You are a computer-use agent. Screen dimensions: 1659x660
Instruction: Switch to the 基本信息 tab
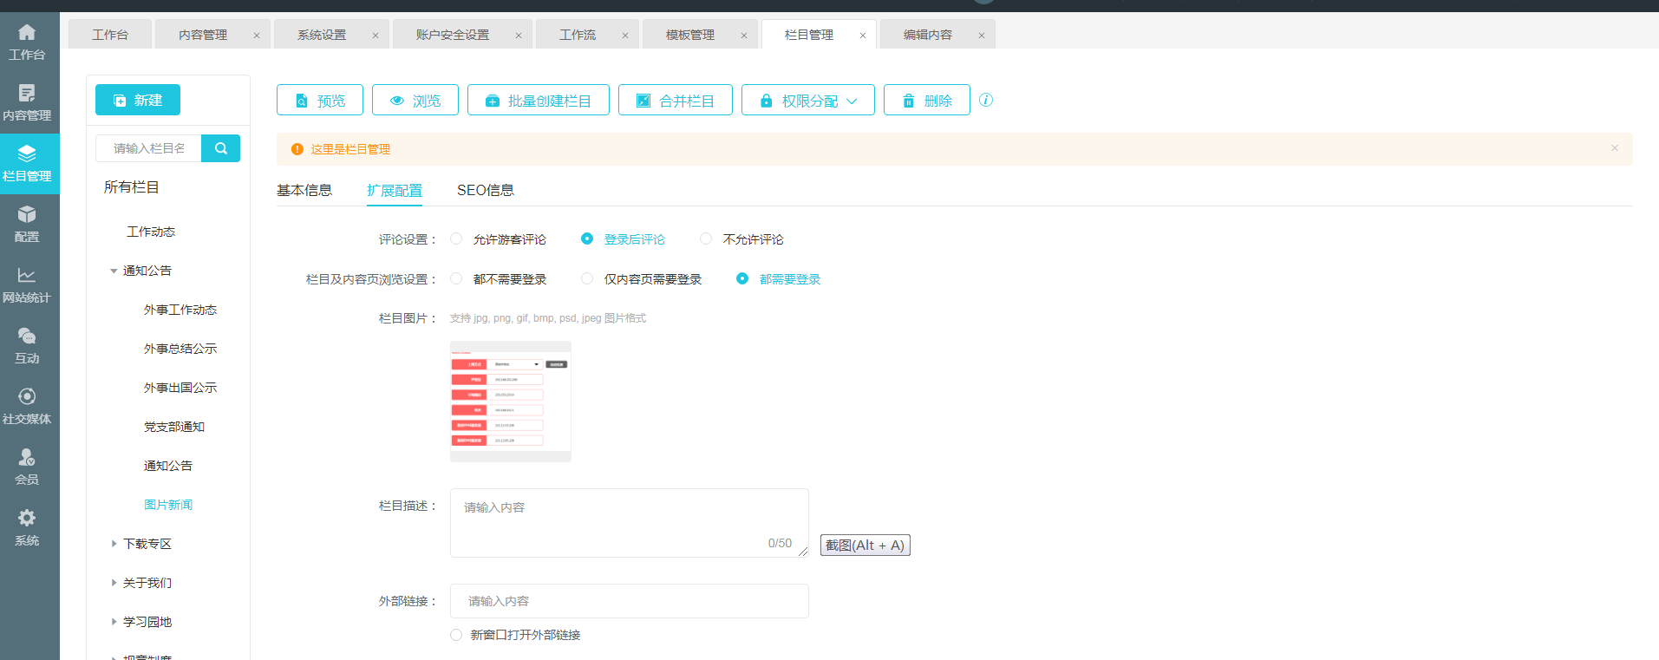tap(304, 191)
